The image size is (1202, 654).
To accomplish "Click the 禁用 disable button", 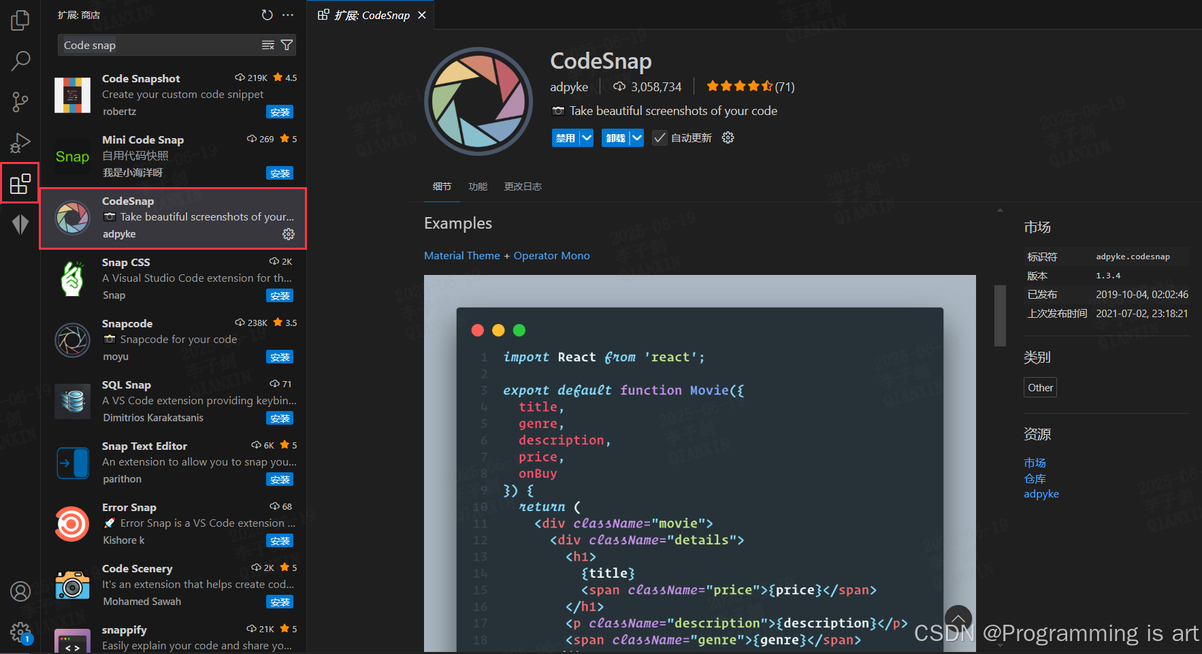I will [x=566, y=138].
